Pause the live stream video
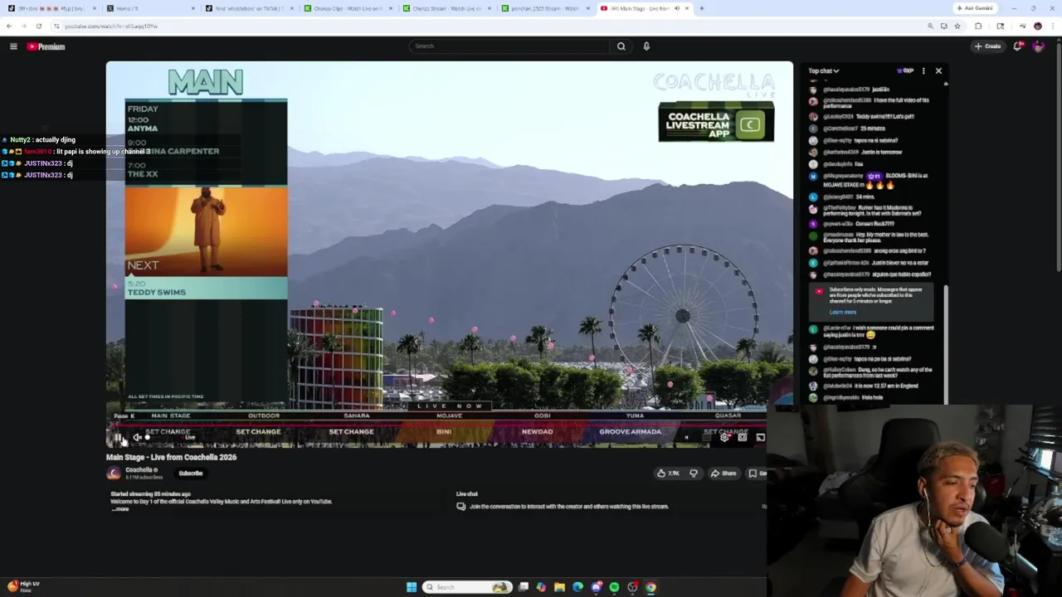Viewport: 1062px width, 597px height. [x=118, y=438]
